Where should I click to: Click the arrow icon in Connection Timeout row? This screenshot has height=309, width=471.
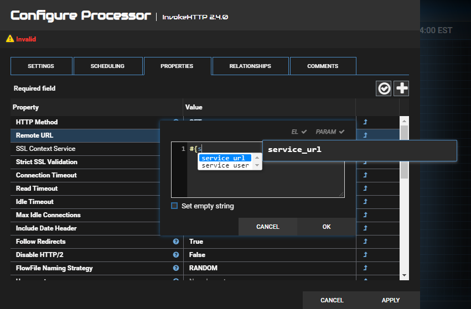(x=365, y=175)
